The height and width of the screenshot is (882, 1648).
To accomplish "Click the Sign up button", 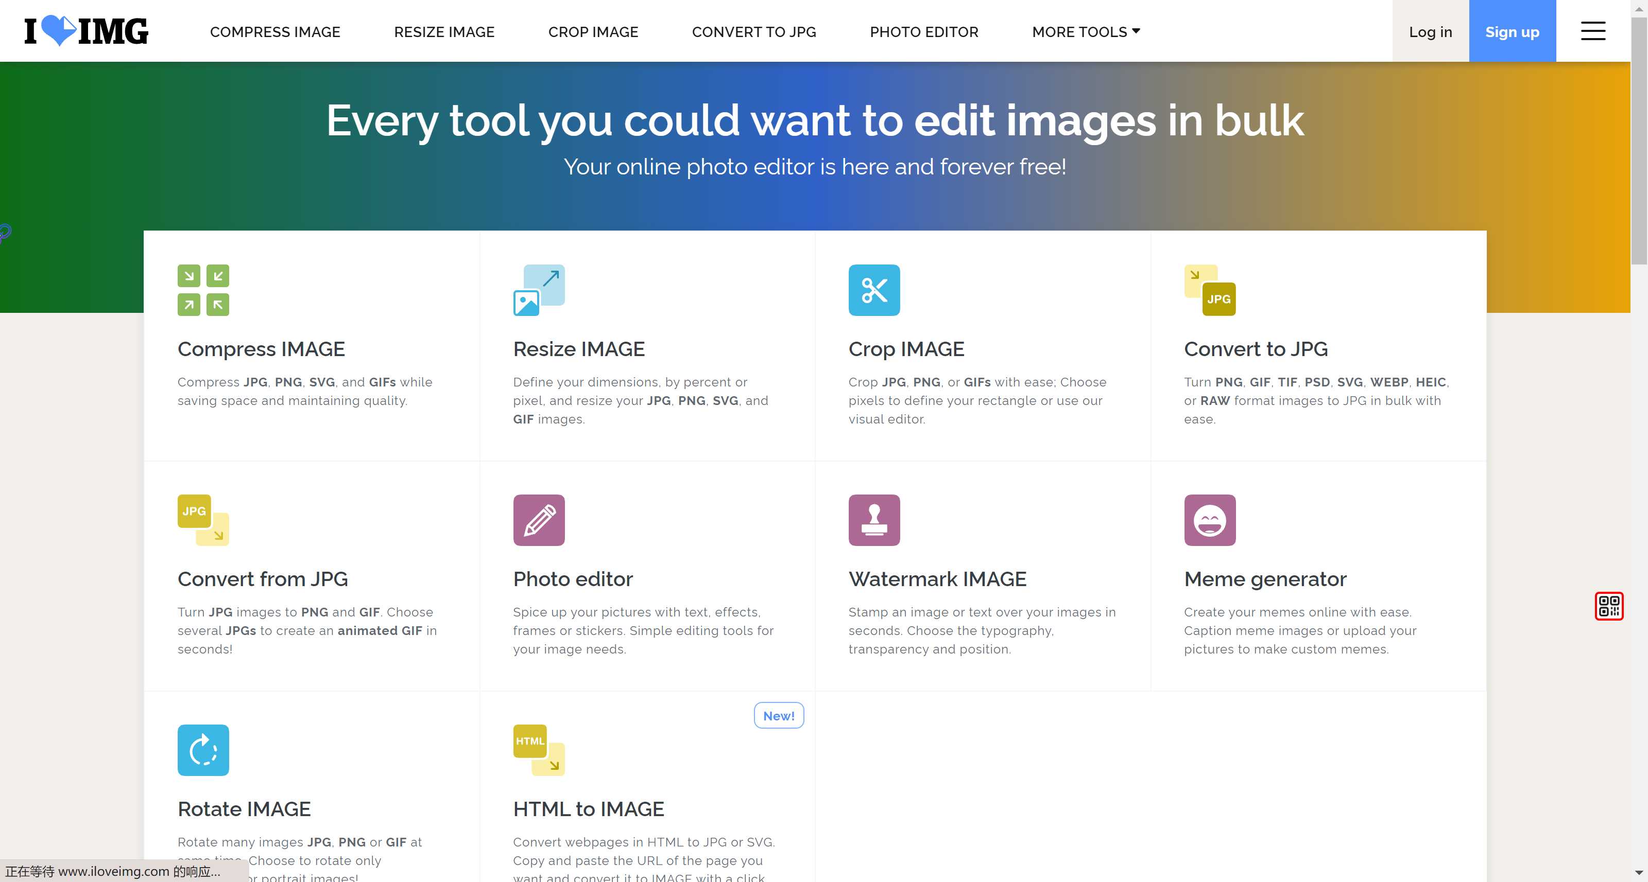I will (1513, 31).
